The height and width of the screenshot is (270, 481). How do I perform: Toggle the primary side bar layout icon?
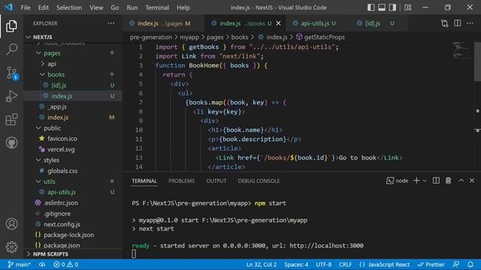coord(371,7)
